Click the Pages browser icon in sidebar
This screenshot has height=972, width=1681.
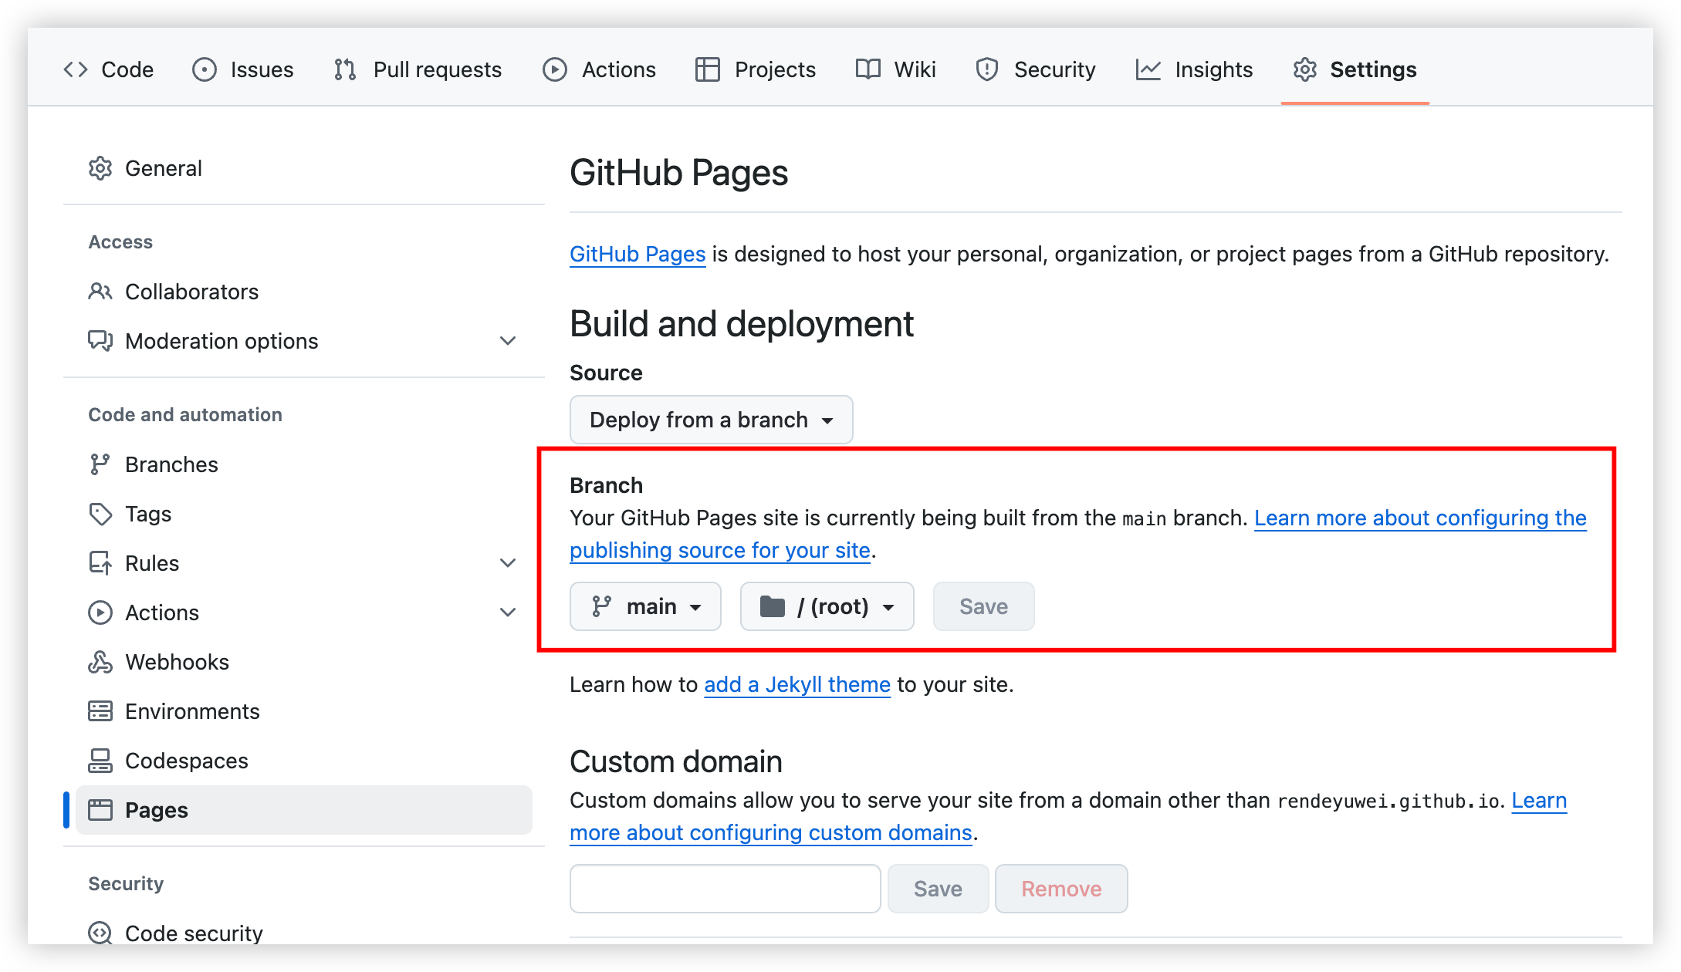click(x=100, y=810)
